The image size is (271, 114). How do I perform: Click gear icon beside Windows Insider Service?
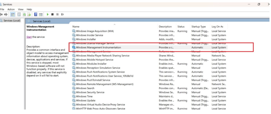[x=74, y=35]
